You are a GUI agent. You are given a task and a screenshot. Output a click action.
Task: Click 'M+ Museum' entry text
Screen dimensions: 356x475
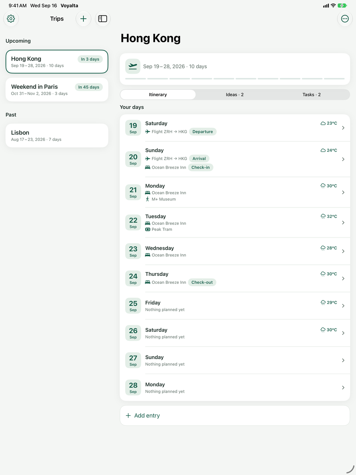164,199
